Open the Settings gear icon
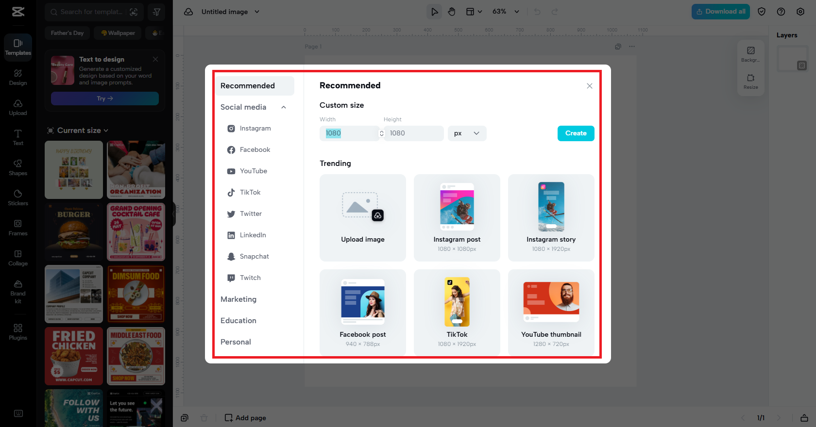 (800, 12)
